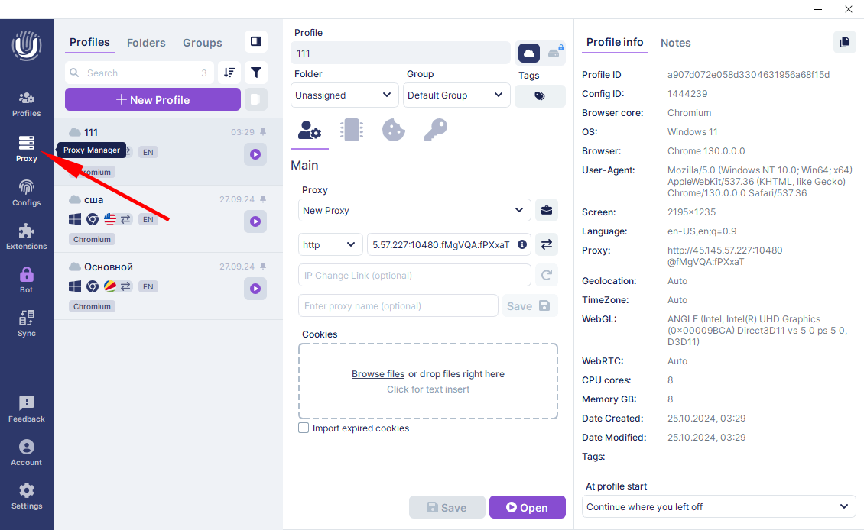Toggle cloud storage for the profile
Viewport: 864px width, 530px height.
528,53
